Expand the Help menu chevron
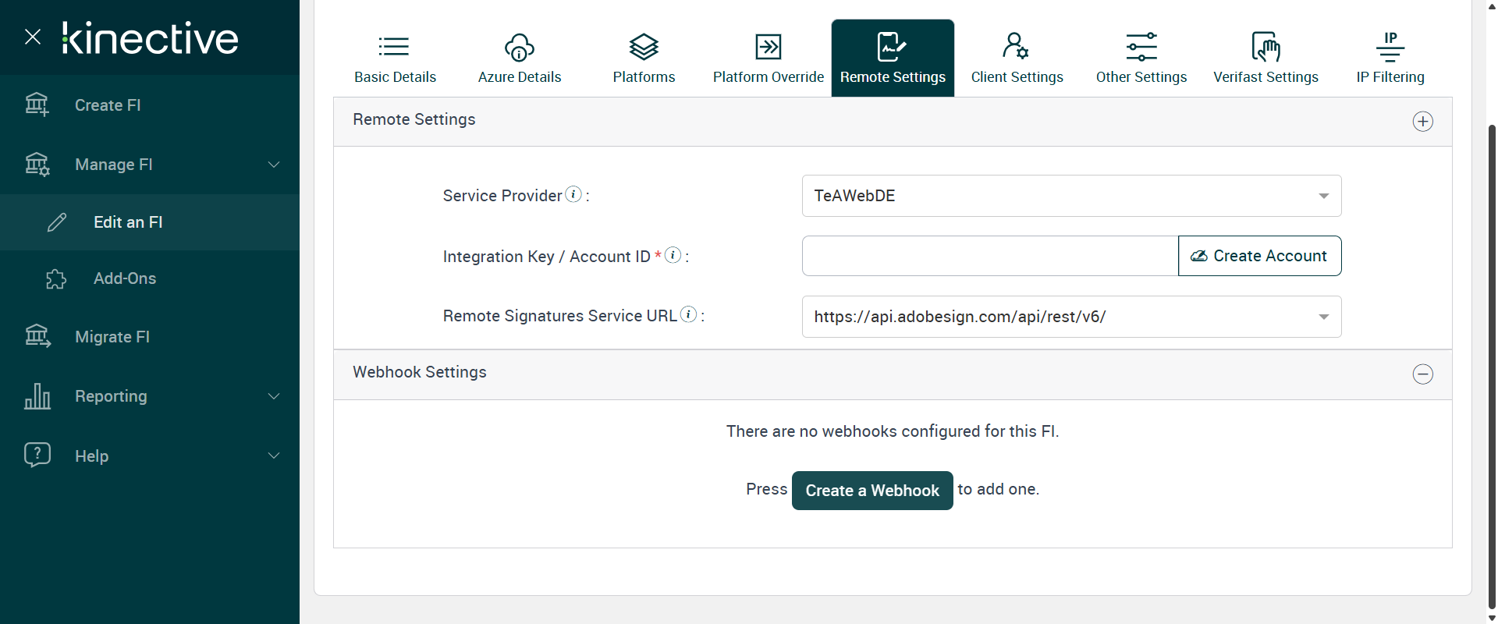Screen dimensions: 1498x624 pos(274,456)
